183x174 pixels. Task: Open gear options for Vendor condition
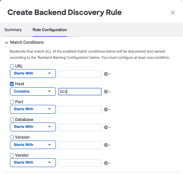[x=107, y=163]
